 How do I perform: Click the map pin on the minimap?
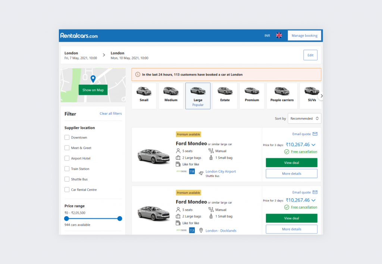(x=93, y=79)
